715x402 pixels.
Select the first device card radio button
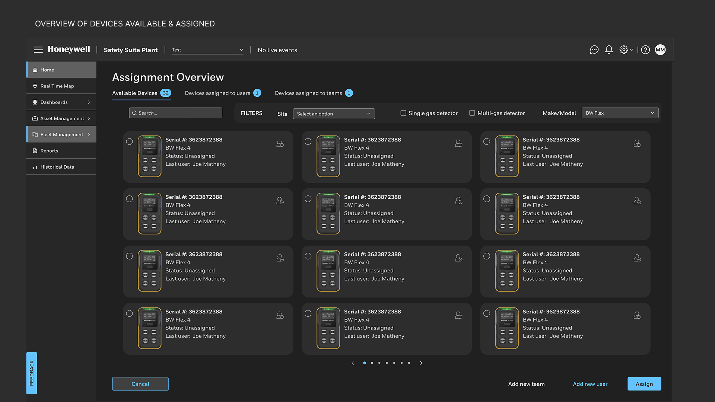pyautogui.click(x=129, y=141)
